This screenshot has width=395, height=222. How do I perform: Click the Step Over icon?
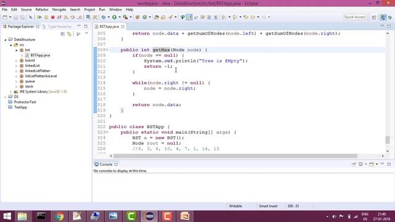(x=73, y=17)
